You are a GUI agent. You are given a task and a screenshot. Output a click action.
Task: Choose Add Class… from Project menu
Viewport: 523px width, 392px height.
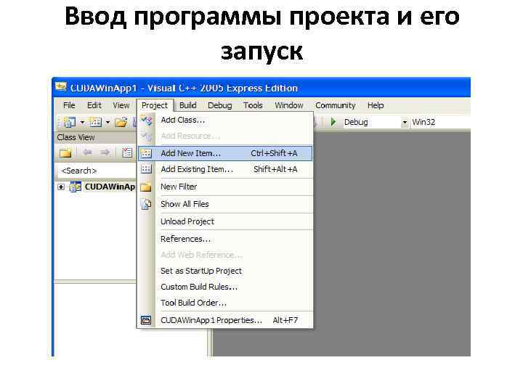[x=225, y=120]
